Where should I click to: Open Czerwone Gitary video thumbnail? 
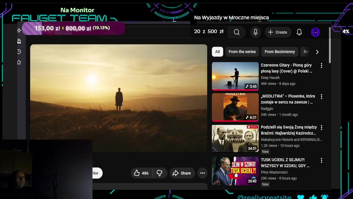pos(235,76)
